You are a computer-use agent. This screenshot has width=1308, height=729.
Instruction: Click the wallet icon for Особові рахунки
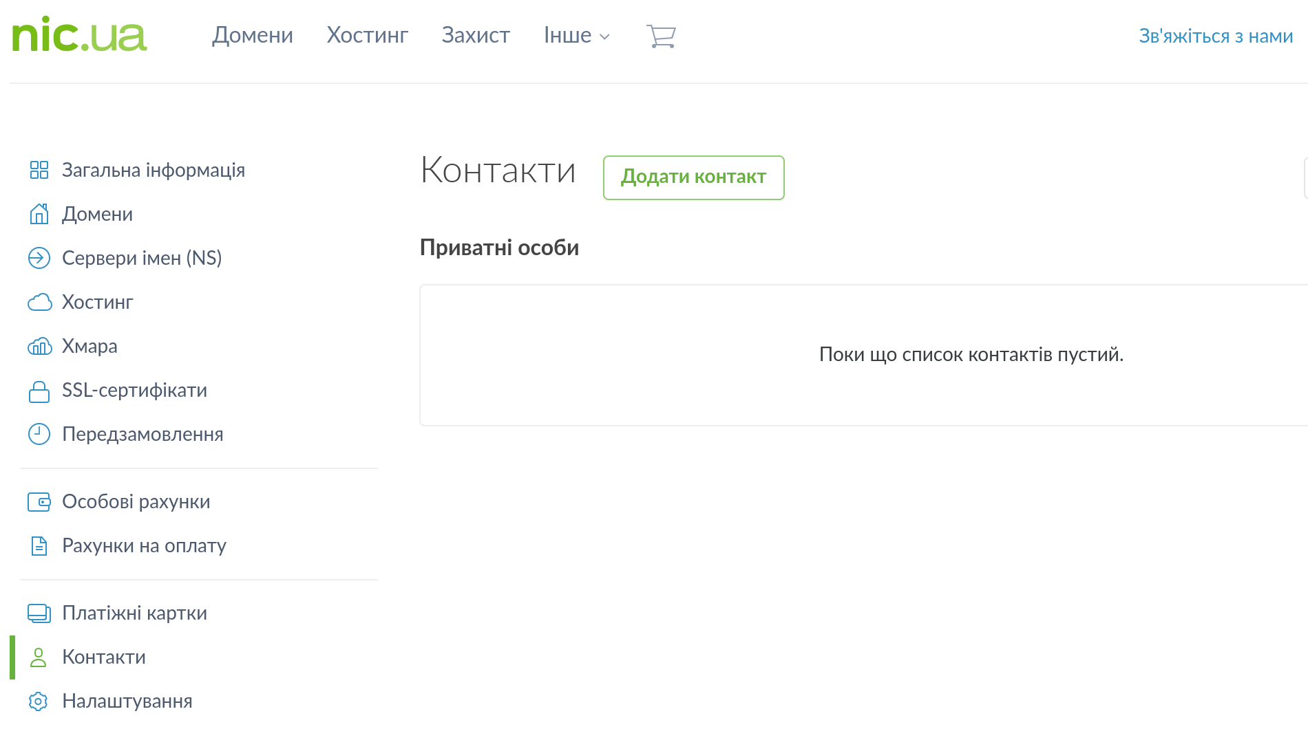(x=39, y=502)
